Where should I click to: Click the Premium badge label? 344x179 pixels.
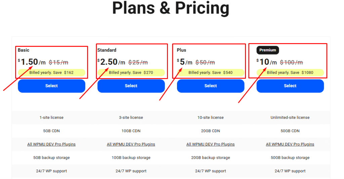coord(268,50)
